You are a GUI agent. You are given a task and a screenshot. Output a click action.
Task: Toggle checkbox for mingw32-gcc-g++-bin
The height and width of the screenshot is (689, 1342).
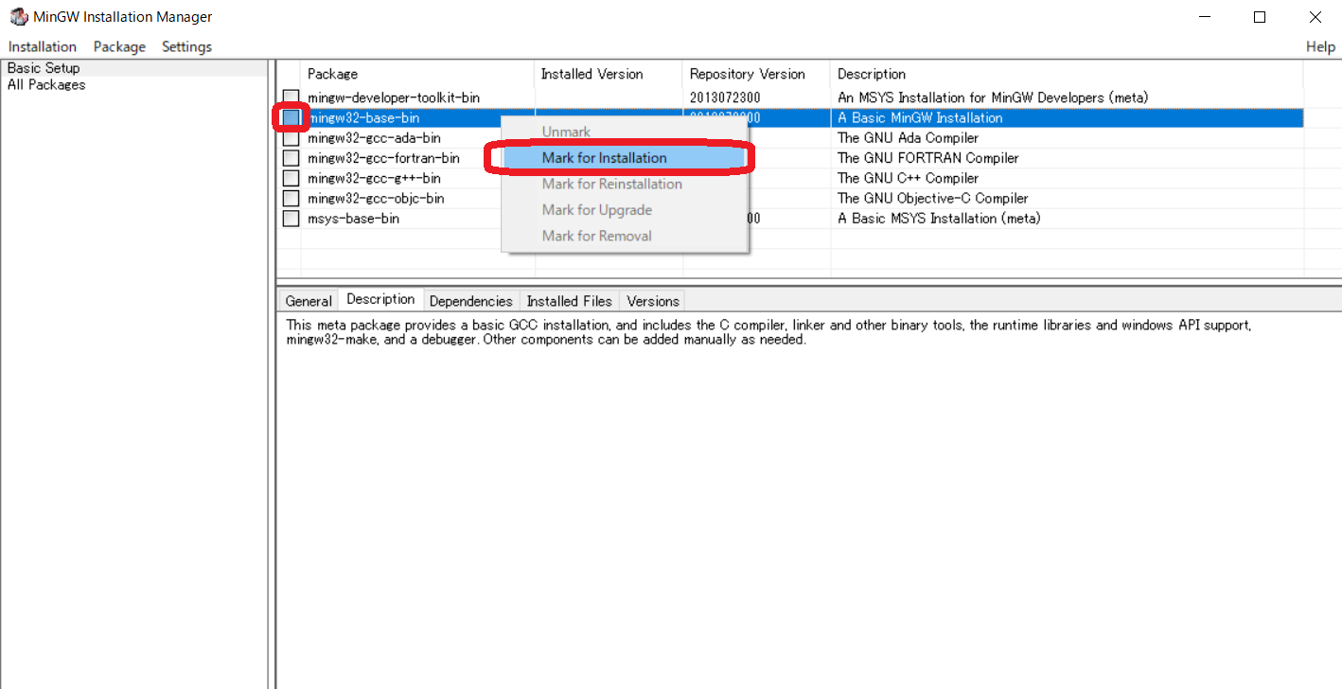[291, 178]
